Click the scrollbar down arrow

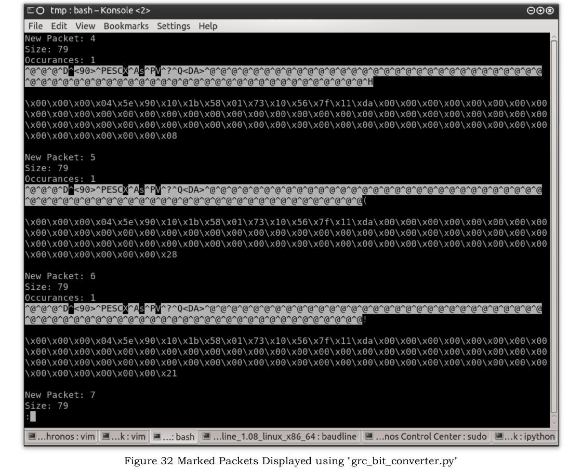(x=554, y=424)
